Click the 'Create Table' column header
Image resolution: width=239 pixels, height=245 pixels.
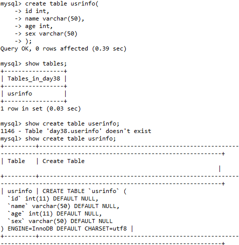[x=64, y=161]
